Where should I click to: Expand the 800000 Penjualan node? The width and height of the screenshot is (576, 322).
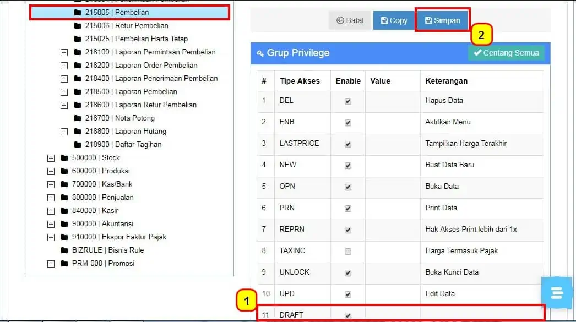click(51, 198)
